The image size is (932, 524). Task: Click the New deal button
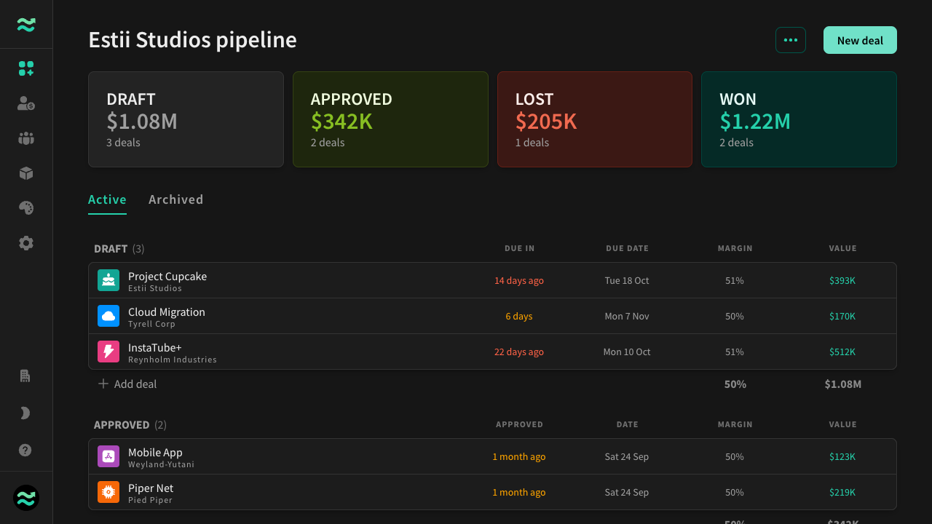tap(860, 40)
